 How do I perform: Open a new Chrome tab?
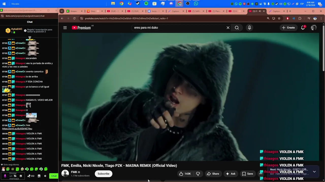(290, 11)
